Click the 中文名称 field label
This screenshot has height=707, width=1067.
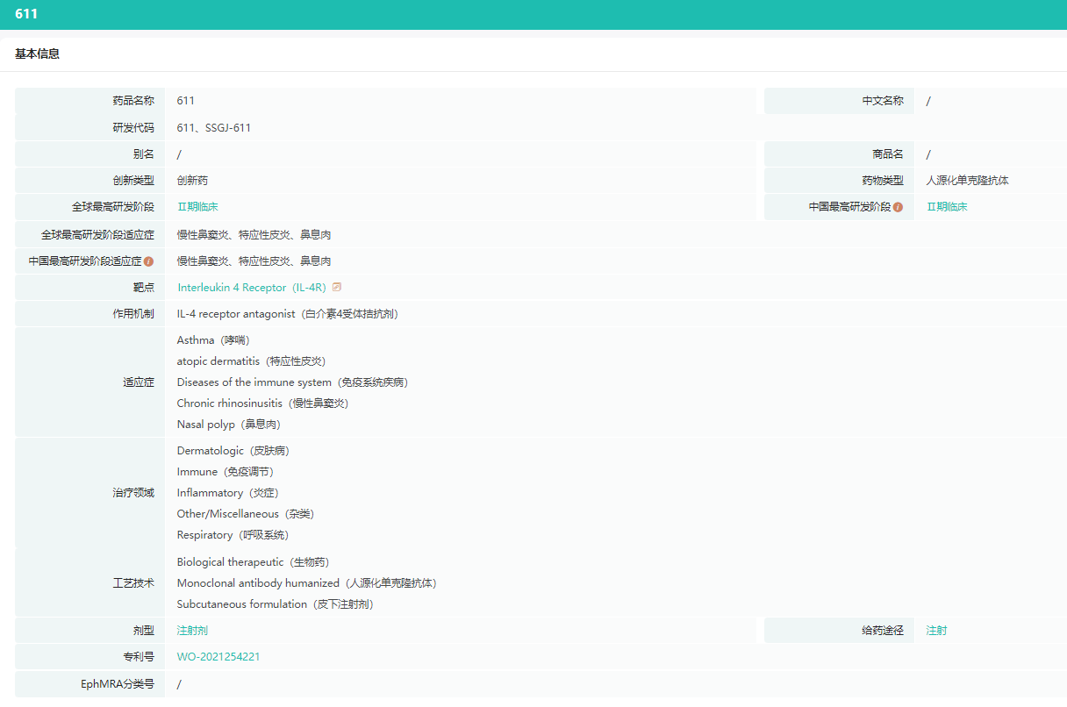(883, 101)
